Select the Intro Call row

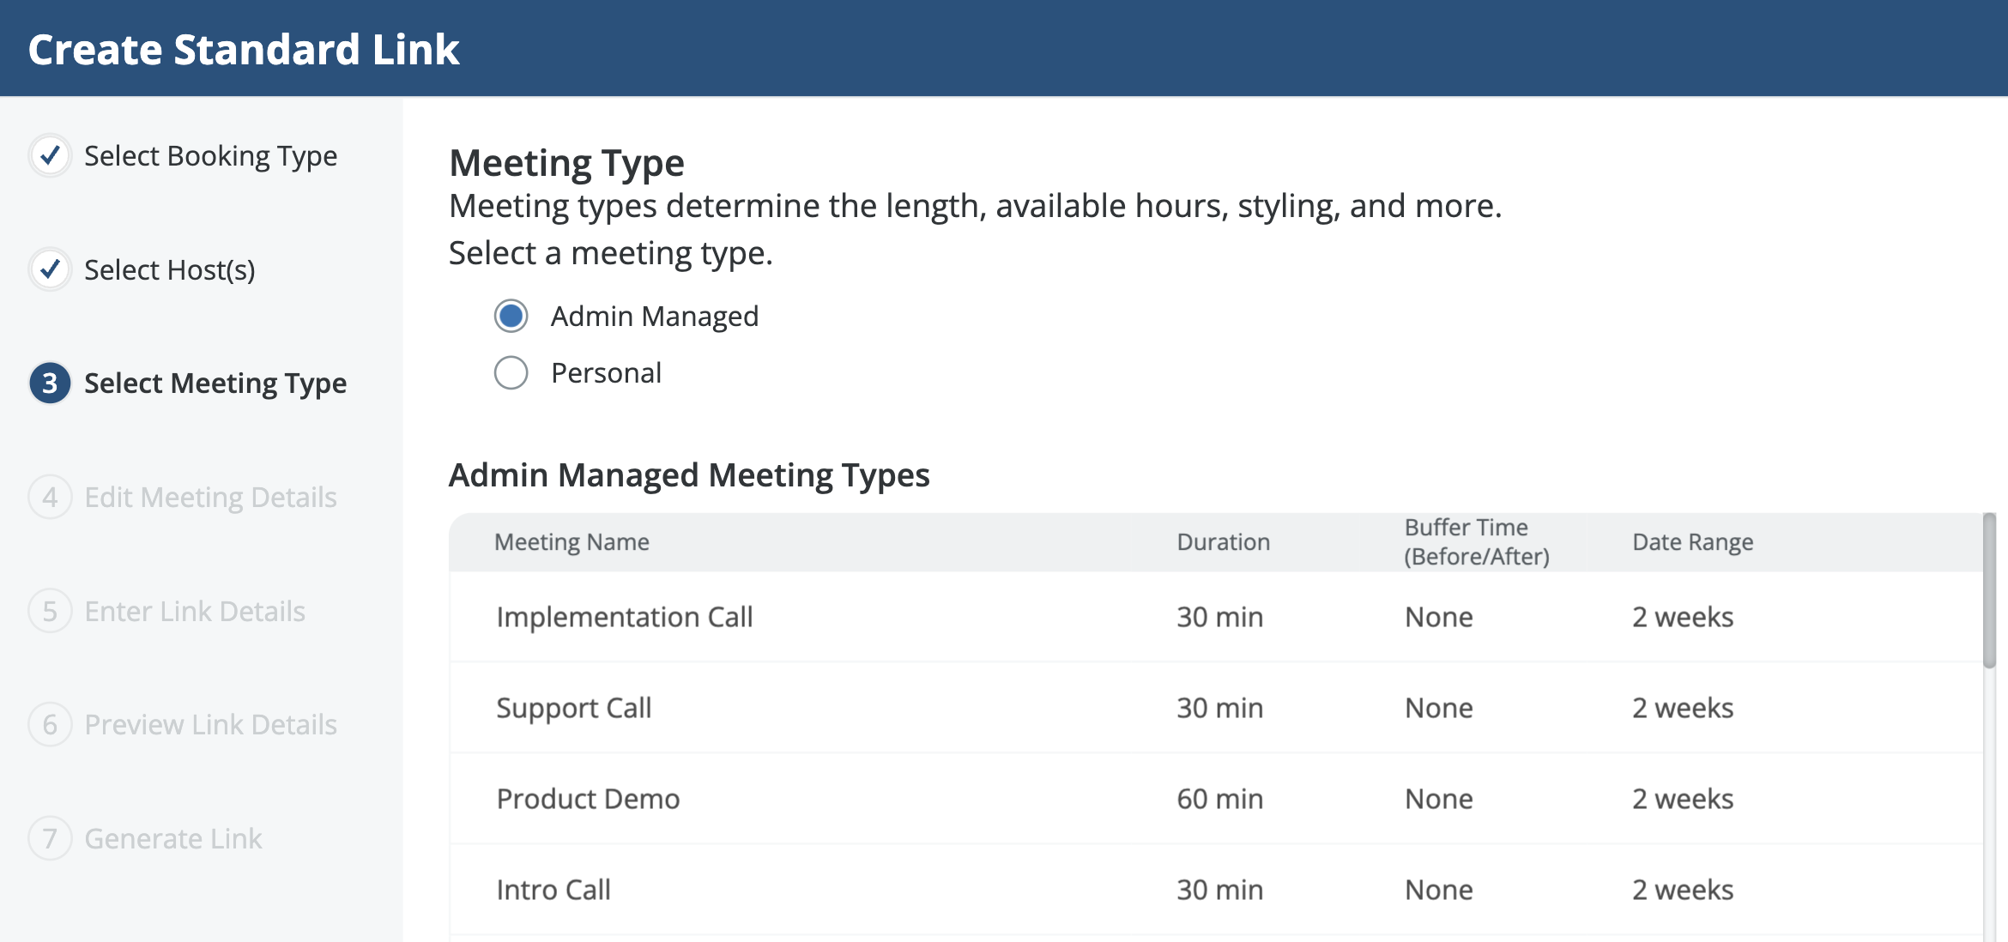[553, 890]
